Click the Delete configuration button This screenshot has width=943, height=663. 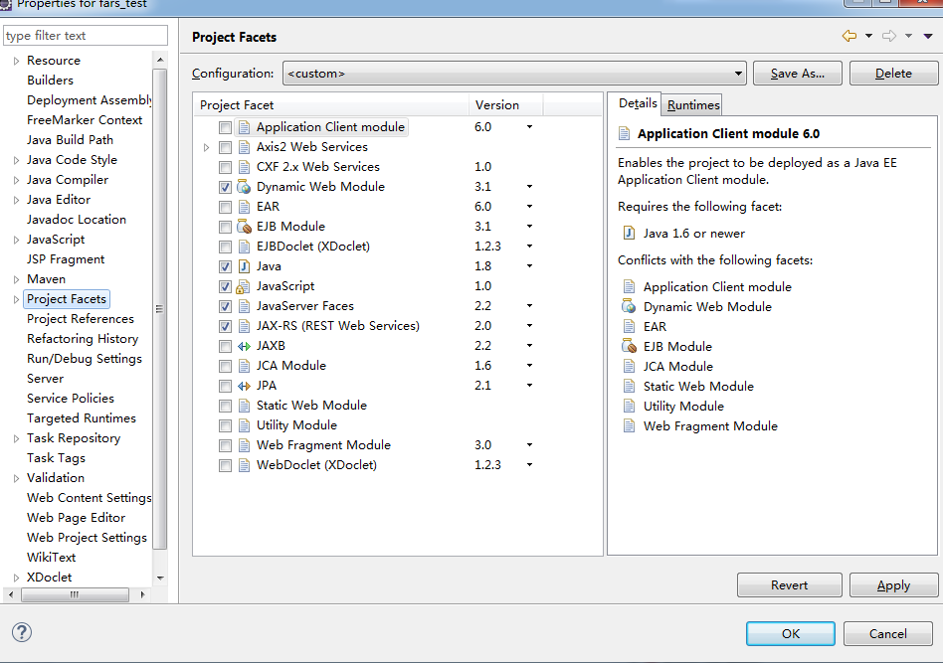pos(893,74)
